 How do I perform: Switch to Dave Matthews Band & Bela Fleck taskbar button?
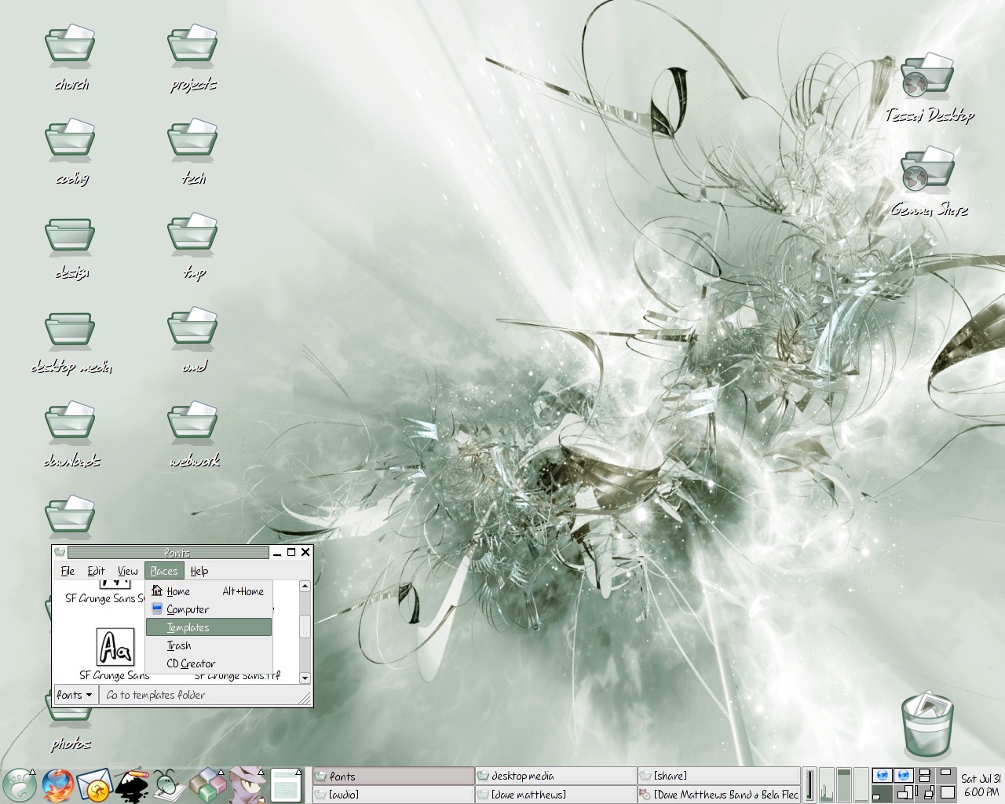click(718, 794)
